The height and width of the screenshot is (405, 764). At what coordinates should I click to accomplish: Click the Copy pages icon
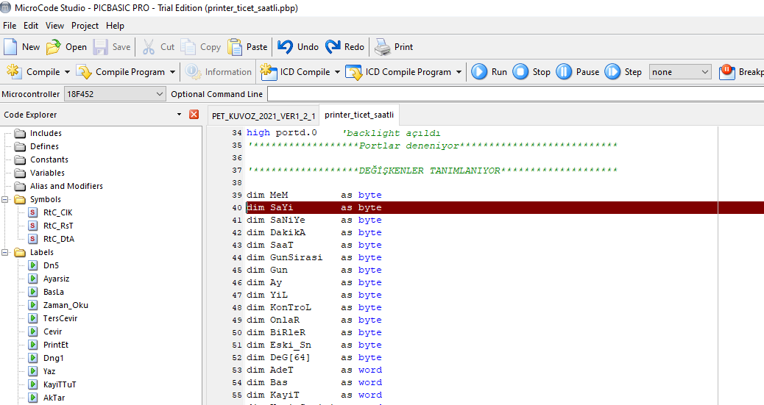click(x=188, y=47)
